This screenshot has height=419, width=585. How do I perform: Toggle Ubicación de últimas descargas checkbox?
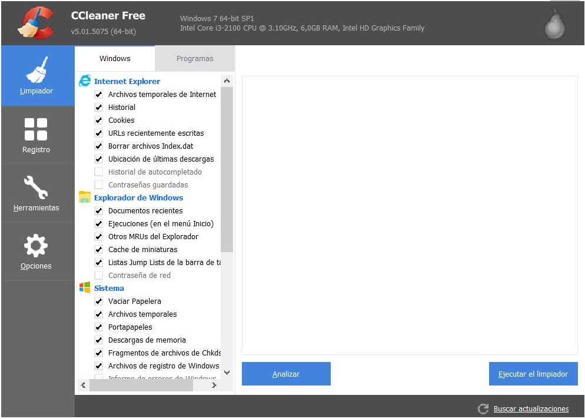point(98,159)
